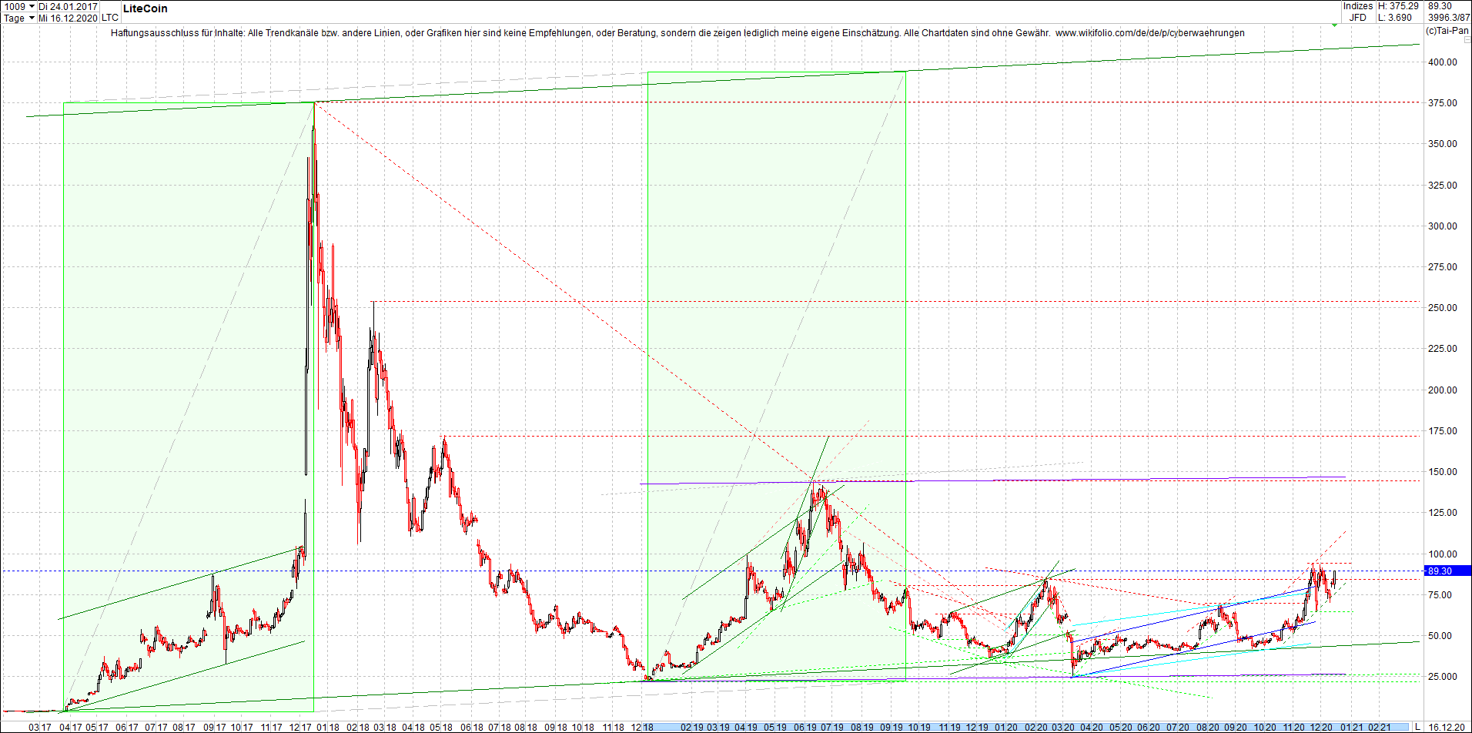Click the 89.30 last price in header
The height and width of the screenshot is (733, 1472).
coord(1440,6)
